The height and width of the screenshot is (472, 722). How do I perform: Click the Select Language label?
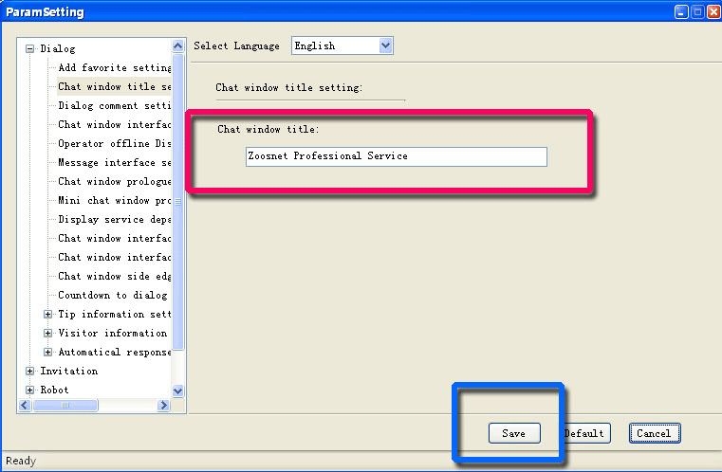pyautogui.click(x=236, y=46)
